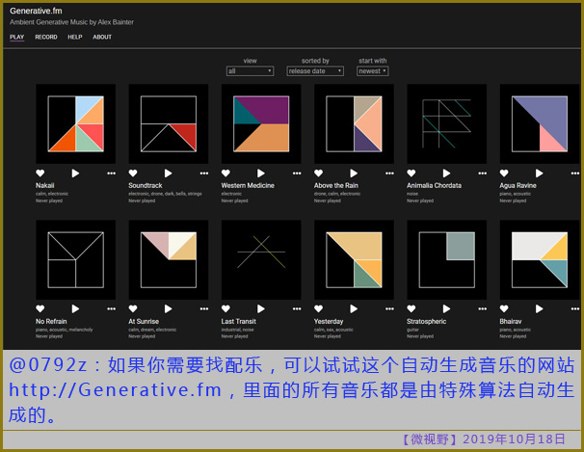Screen dimensions: 584x452
Task: Open more options for Last Transit
Action: (297, 309)
